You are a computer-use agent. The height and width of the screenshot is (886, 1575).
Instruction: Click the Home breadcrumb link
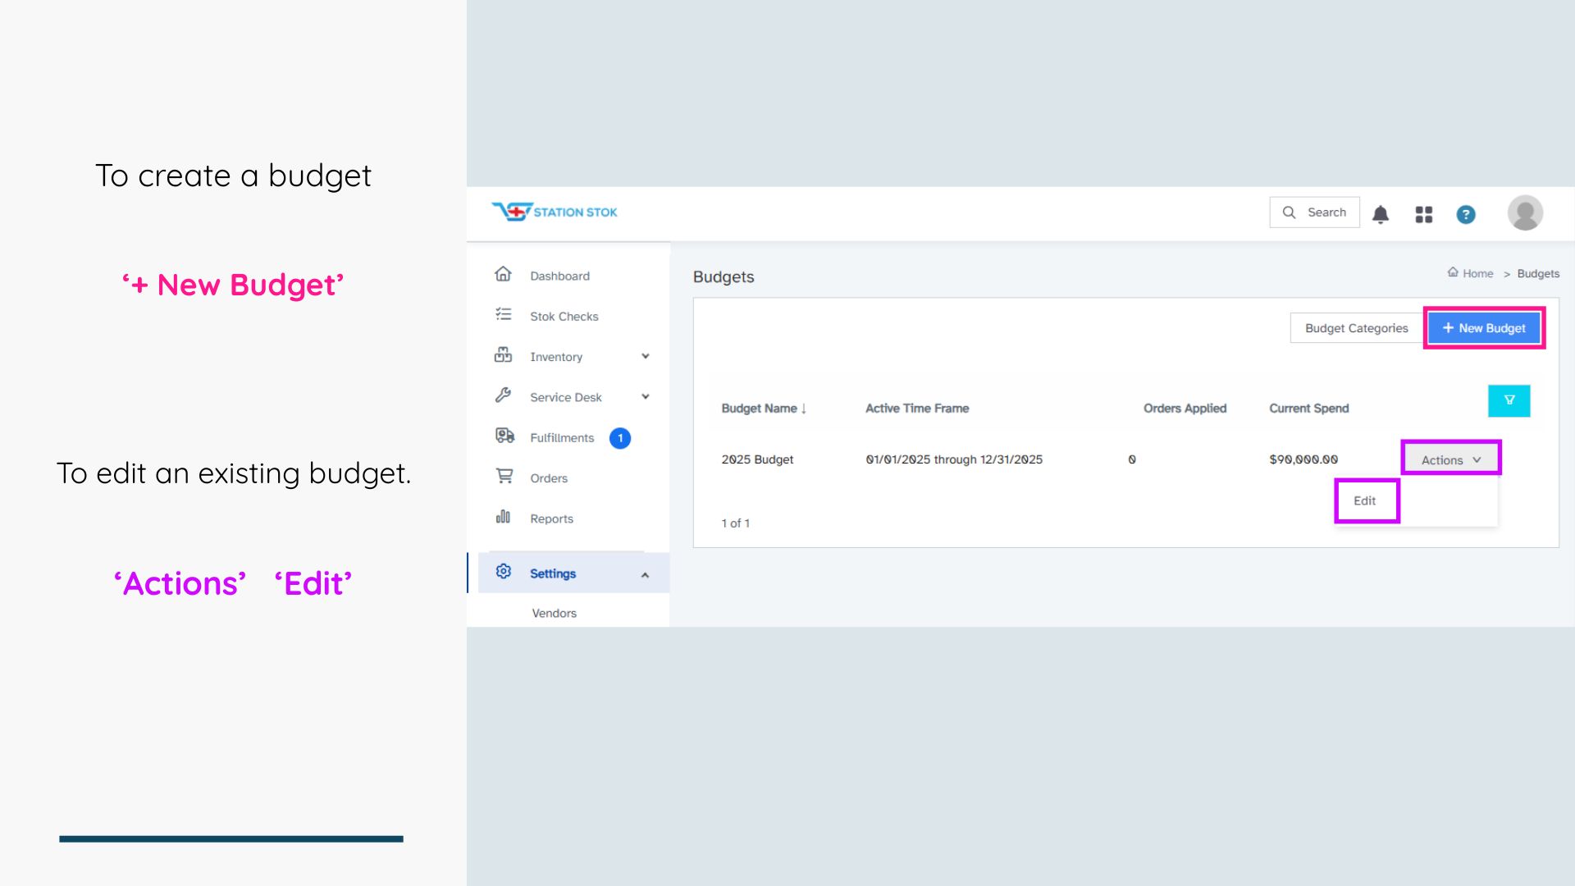[1477, 273]
